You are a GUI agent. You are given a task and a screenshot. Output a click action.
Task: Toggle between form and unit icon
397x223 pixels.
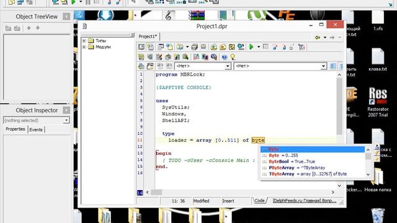[x=169, y=47]
